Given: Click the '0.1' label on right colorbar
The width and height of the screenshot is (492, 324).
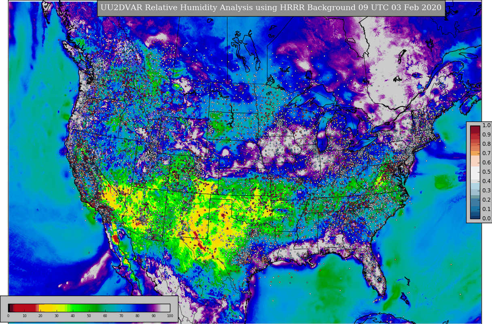Looking at the screenshot, I should pos(486,209).
